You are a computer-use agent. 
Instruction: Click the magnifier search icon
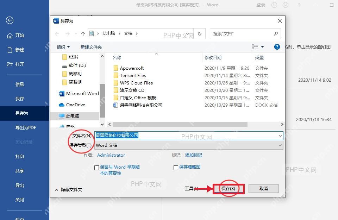276,33
